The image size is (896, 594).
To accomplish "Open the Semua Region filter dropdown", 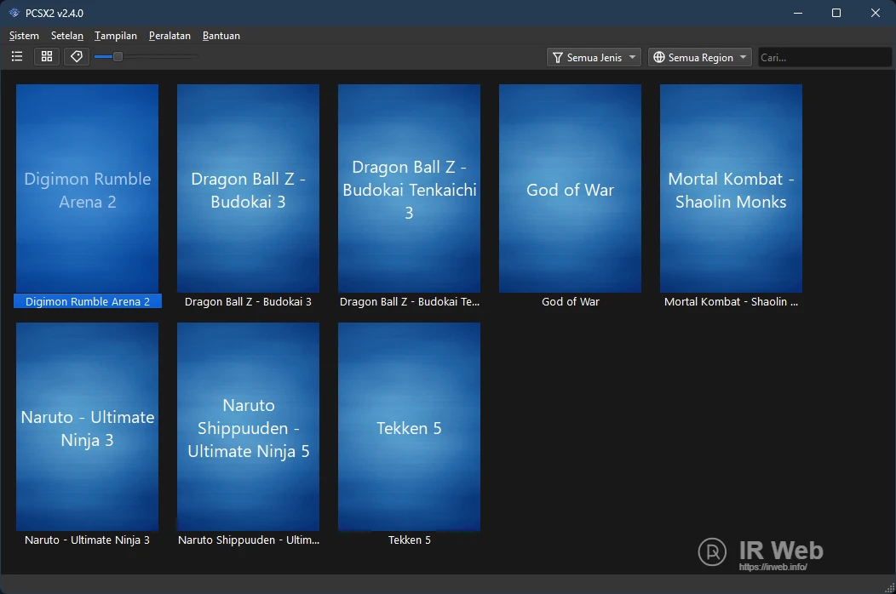I will [700, 58].
